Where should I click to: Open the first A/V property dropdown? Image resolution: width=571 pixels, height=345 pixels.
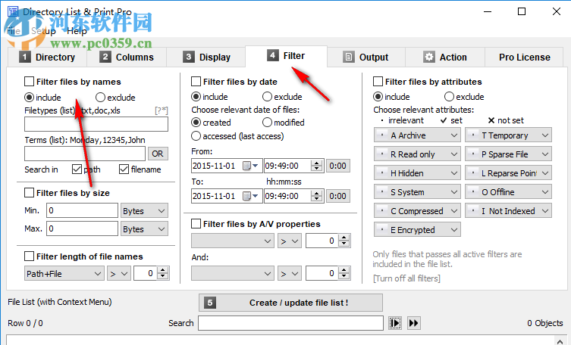[x=232, y=241]
